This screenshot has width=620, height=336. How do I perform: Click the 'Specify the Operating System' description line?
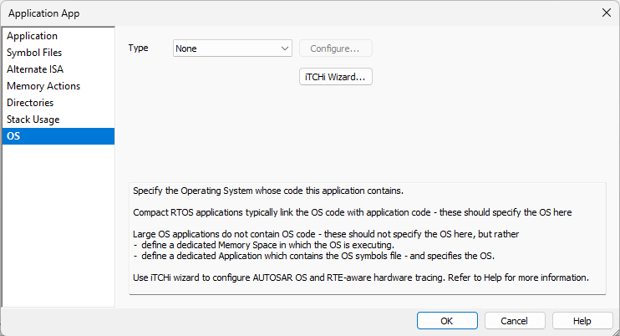click(x=268, y=191)
